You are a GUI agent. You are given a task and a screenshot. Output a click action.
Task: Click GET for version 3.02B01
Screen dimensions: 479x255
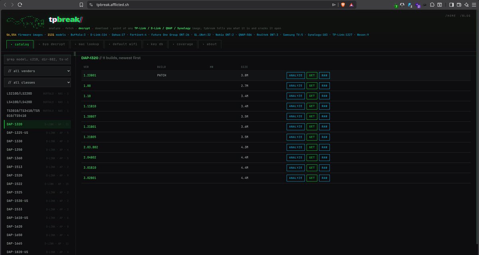coord(312,178)
